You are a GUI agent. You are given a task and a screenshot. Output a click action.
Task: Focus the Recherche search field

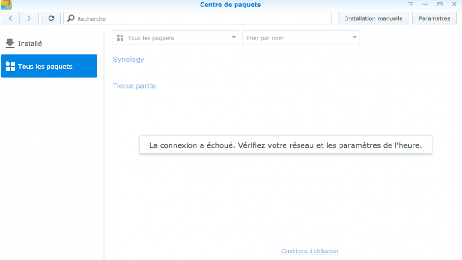[x=197, y=18]
